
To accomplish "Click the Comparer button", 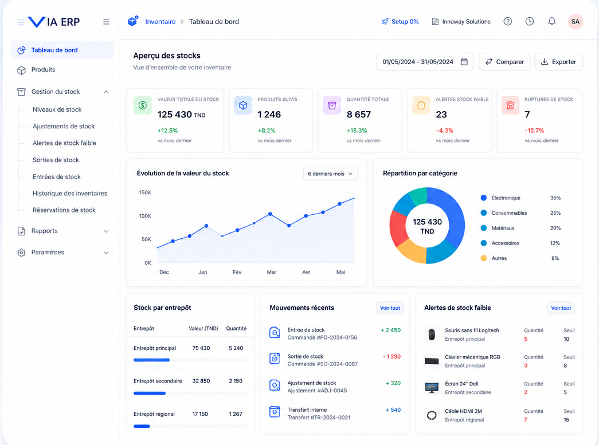I will point(504,62).
